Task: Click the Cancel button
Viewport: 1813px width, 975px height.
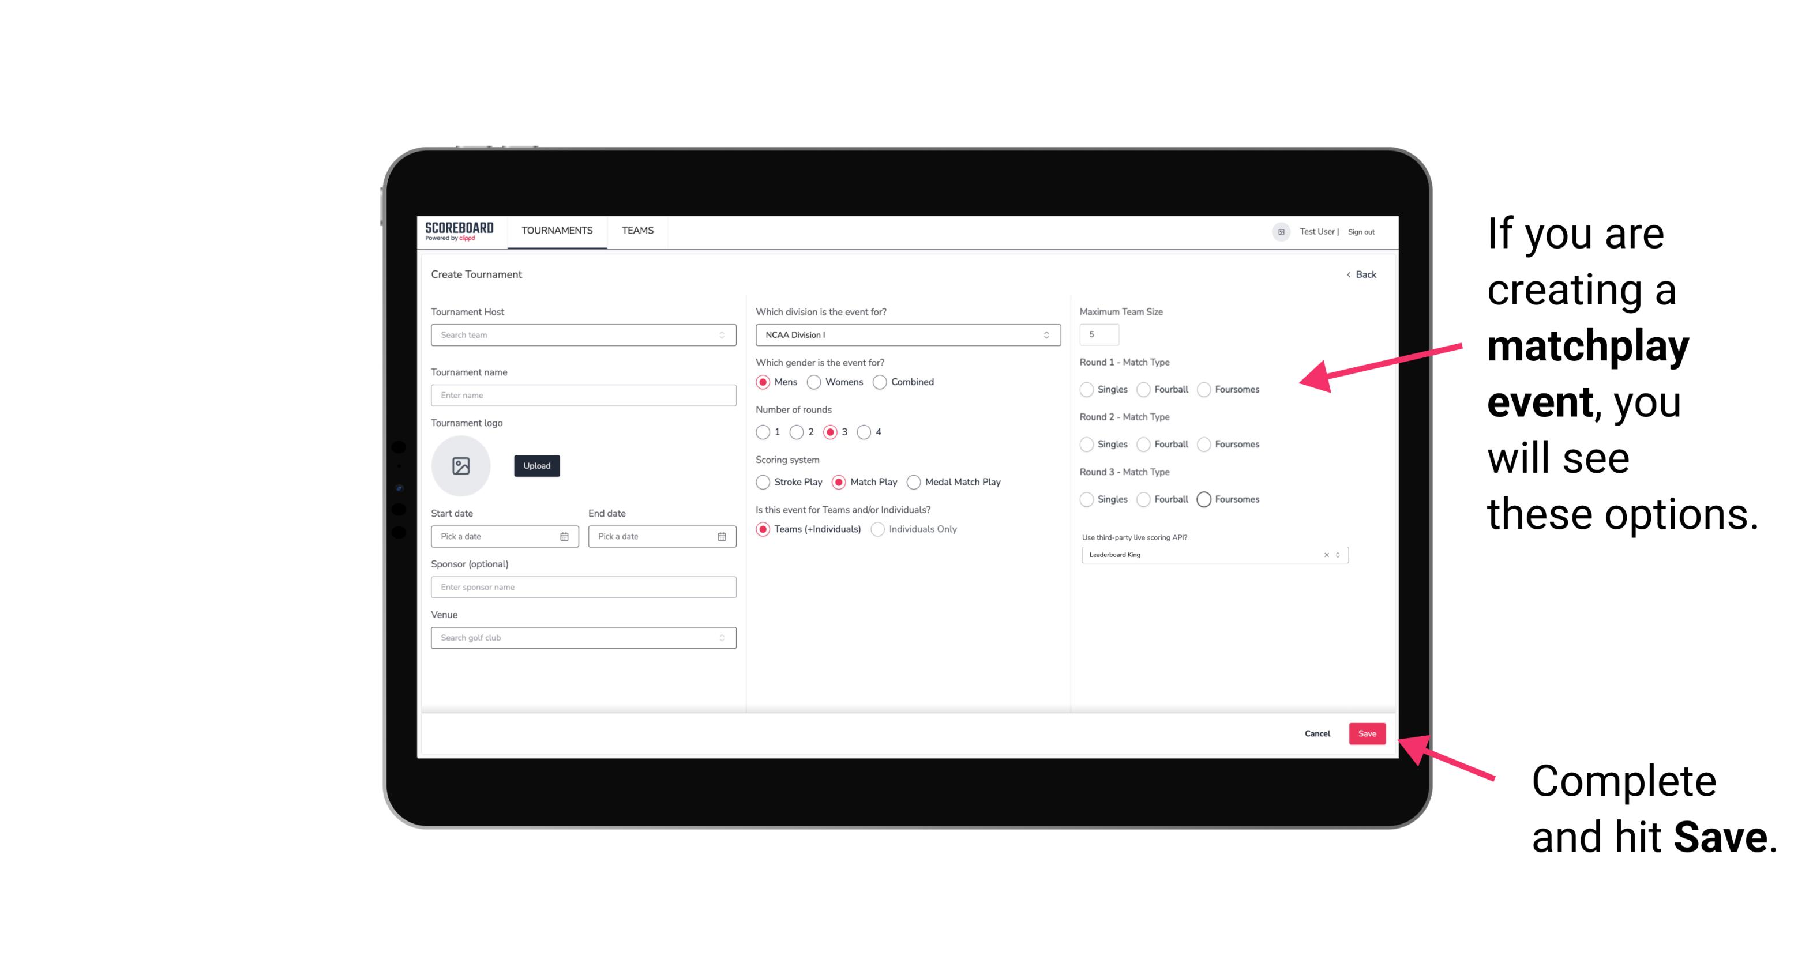Action: tap(1318, 733)
